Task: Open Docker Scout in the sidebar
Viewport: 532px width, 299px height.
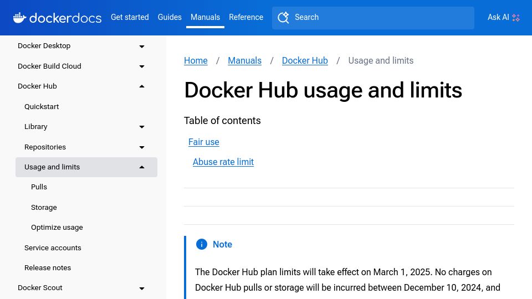Action: [x=40, y=287]
